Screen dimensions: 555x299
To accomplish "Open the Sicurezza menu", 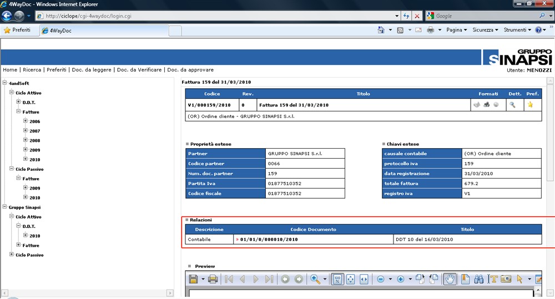I will (x=485, y=30).
